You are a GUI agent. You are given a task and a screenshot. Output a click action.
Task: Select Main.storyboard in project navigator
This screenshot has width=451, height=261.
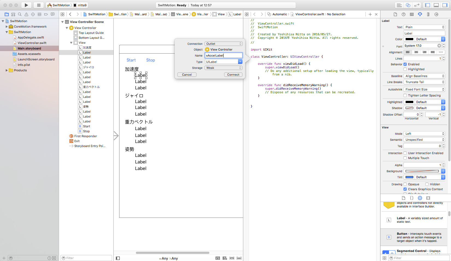[x=29, y=48]
